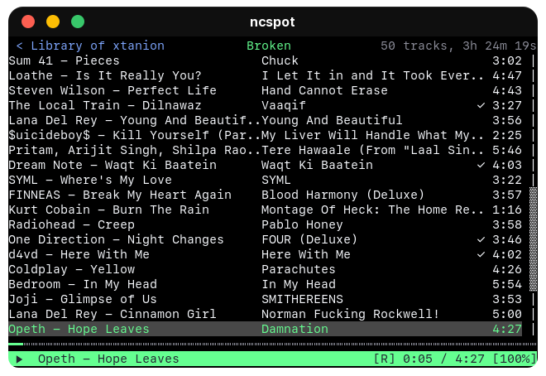
Task: Click the saved checkmark on Here With Me row
Action: (481, 254)
